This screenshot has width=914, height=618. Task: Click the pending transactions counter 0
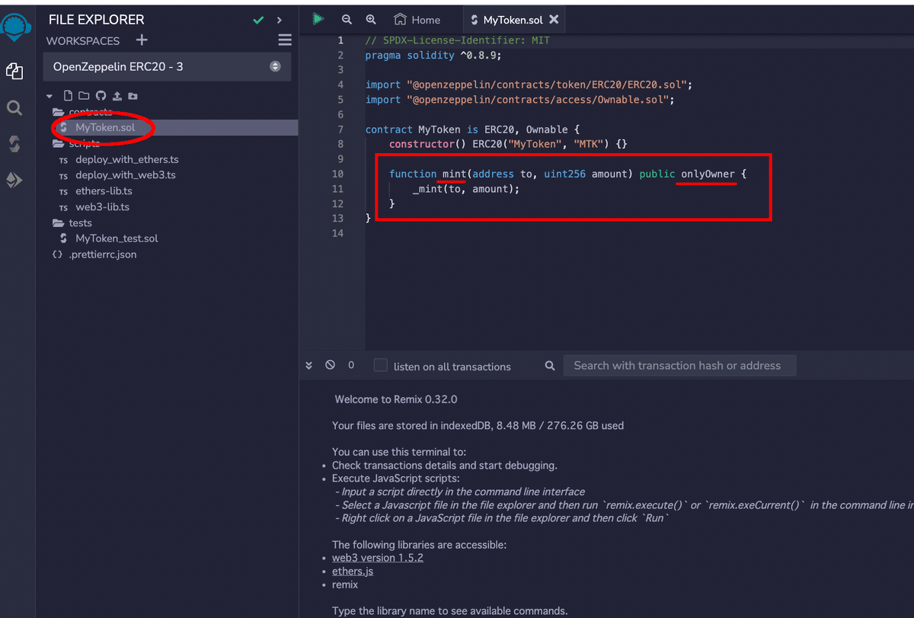351,365
